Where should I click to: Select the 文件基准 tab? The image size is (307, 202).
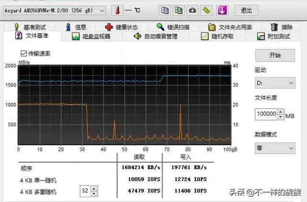32,36
